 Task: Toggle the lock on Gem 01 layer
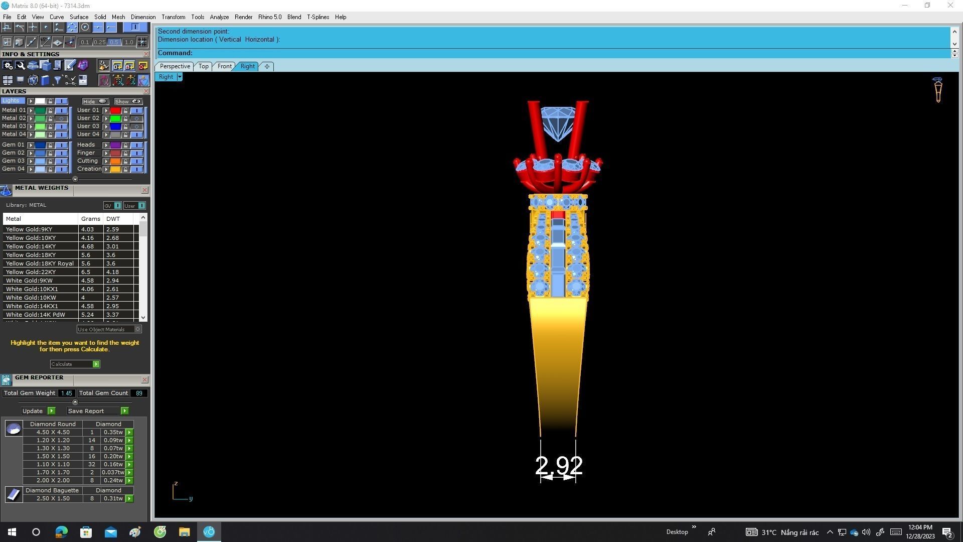(50, 145)
